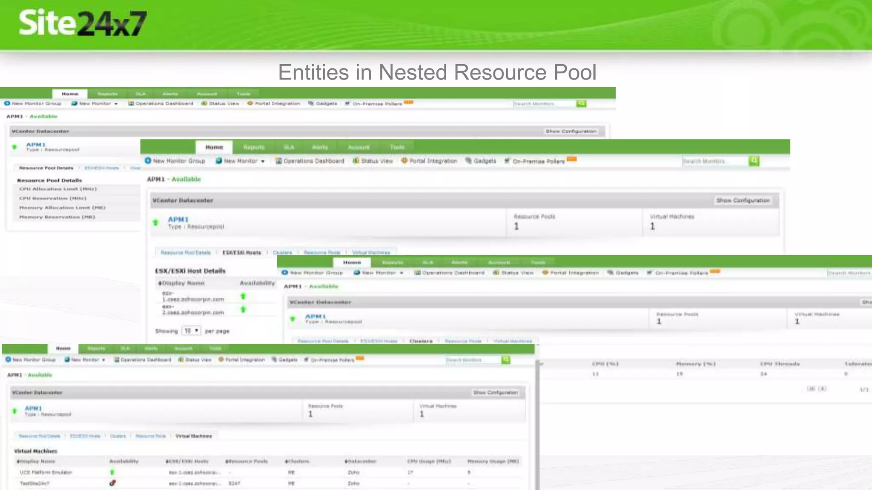The image size is (872, 490).
Task: Click Show Configuration in Resource Pool Details window
Action: (571, 131)
